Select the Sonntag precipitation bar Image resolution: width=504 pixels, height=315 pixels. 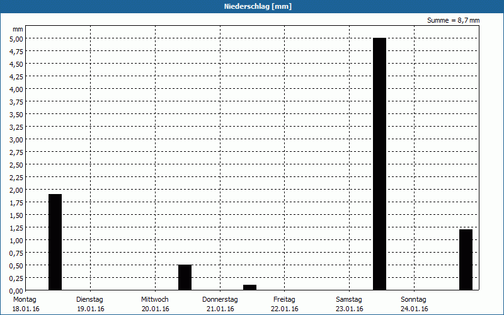tap(466, 260)
